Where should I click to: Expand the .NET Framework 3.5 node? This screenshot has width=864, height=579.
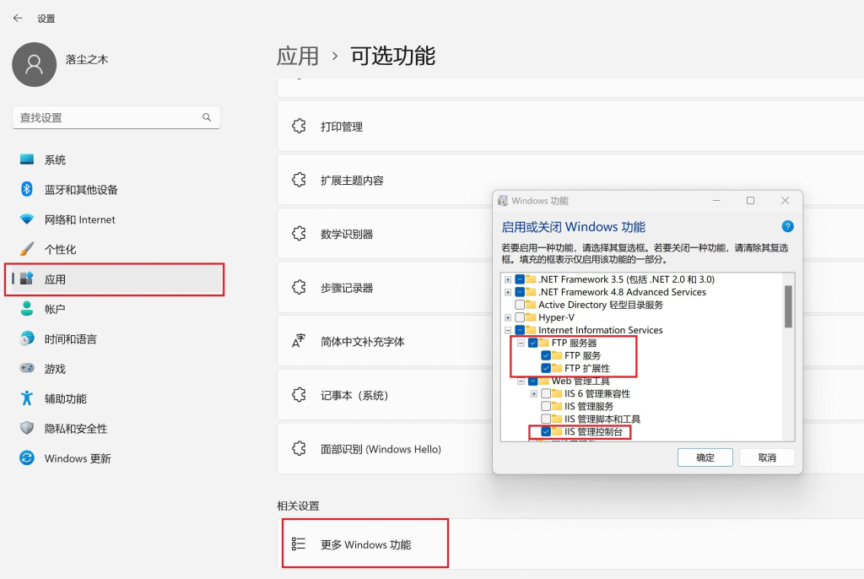[508, 279]
